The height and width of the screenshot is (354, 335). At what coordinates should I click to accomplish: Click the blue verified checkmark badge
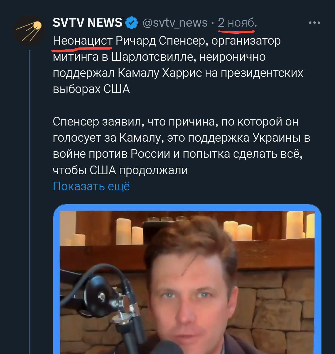(132, 23)
